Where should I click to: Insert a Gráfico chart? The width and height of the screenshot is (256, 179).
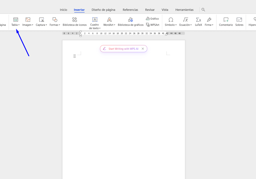(x=152, y=19)
